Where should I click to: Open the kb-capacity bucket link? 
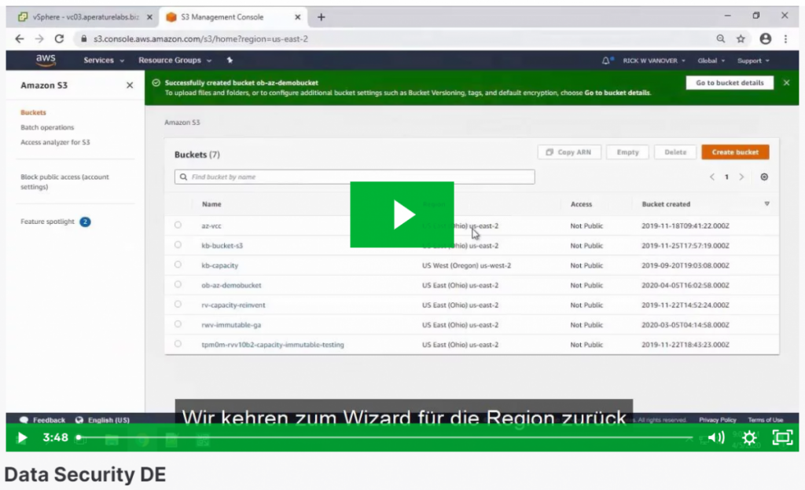click(220, 265)
